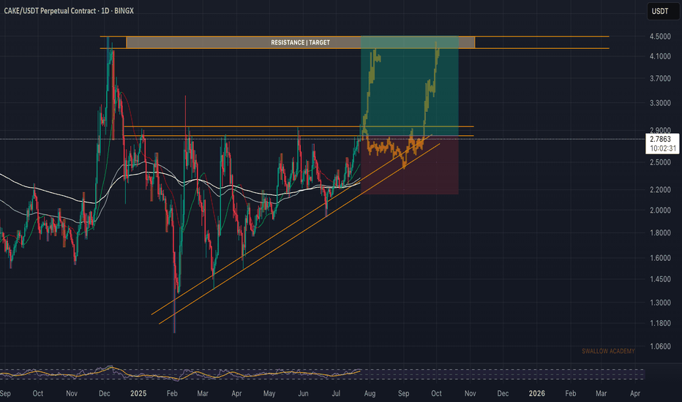The image size is (682, 402).
Task: Click the current price label 2.7863
Action: (x=660, y=139)
